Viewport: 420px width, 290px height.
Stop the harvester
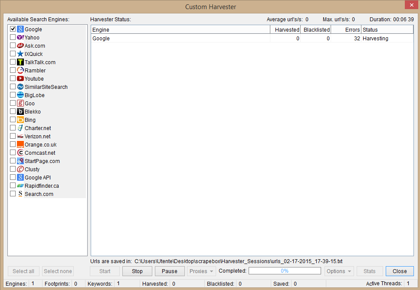[137, 271]
